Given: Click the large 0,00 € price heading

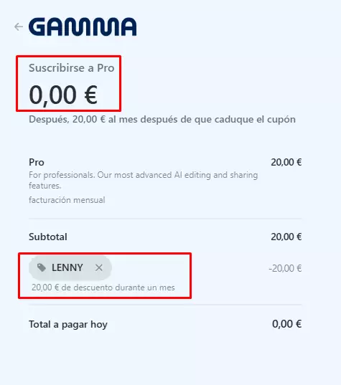Looking at the screenshot, I should 63,95.
